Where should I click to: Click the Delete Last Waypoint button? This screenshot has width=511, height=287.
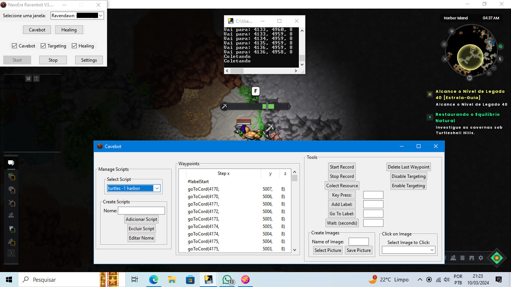[409, 167]
